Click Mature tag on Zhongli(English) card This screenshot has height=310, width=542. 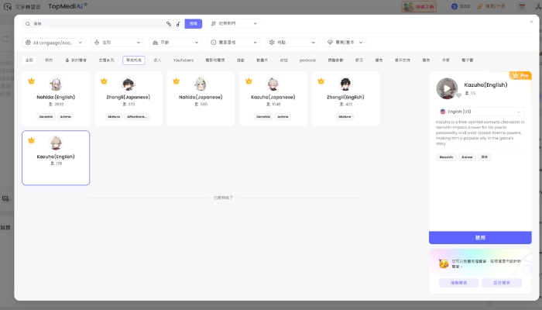point(345,116)
